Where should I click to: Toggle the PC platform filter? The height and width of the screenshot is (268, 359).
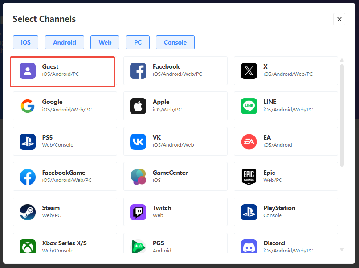(138, 42)
